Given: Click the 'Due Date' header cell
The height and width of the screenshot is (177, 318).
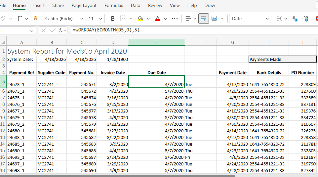Looking at the screenshot, I should pos(157,72).
